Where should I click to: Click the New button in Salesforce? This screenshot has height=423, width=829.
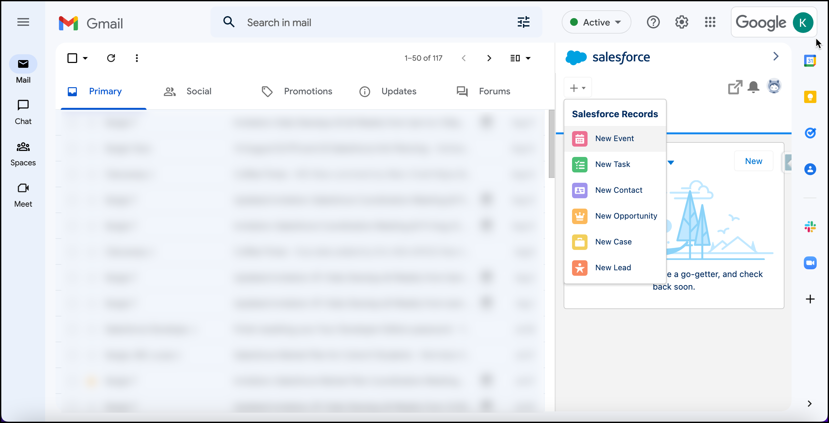click(x=753, y=161)
